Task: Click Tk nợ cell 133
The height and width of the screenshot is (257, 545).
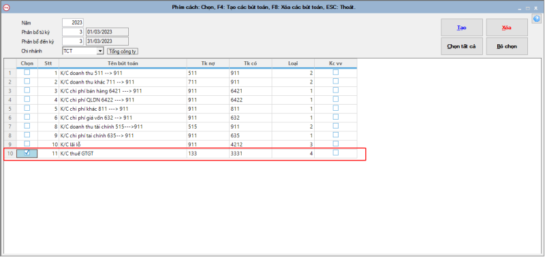Action: point(208,153)
